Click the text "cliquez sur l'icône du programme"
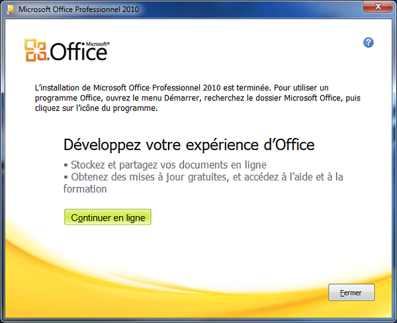Viewport: 397px width, 323px height. point(97,109)
